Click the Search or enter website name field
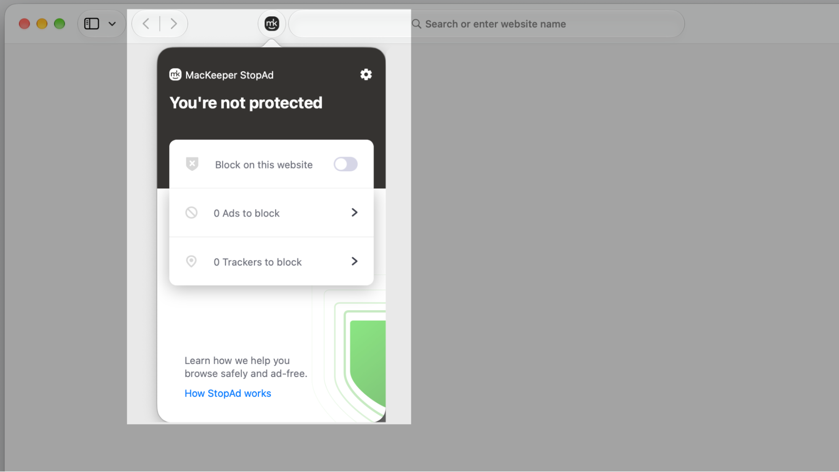Viewport: 839px width, 472px height. point(487,24)
